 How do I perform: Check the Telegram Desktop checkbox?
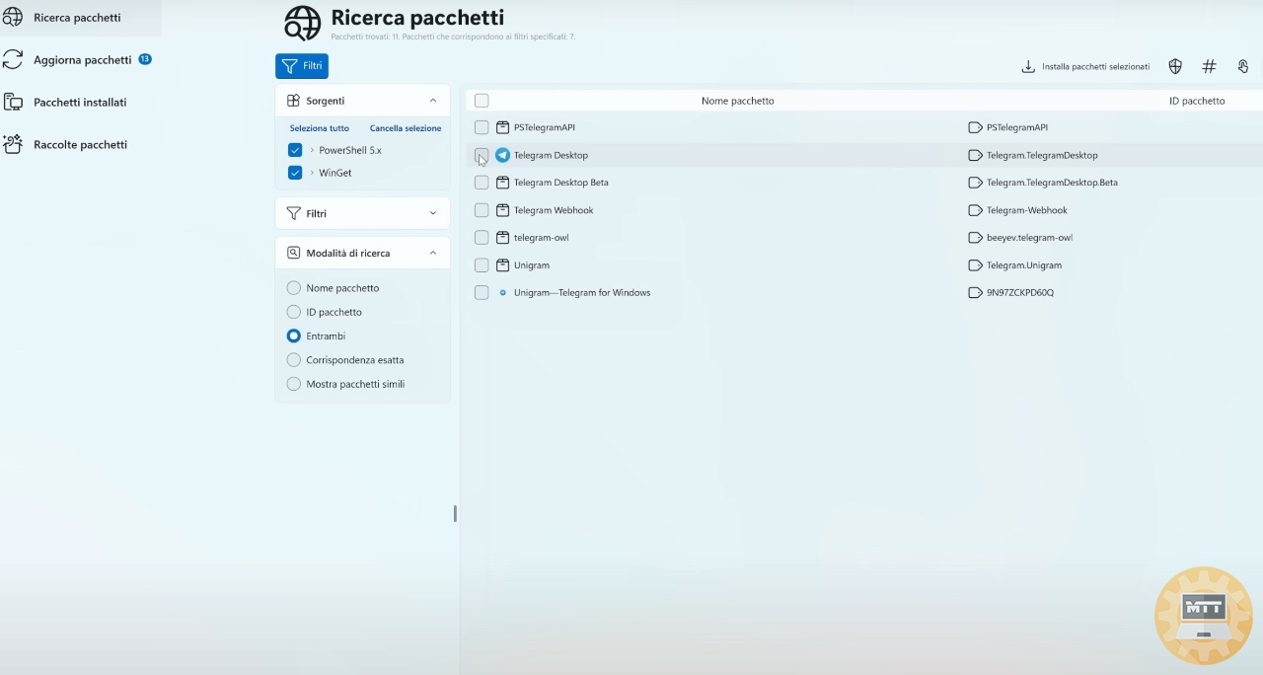[x=482, y=155]
